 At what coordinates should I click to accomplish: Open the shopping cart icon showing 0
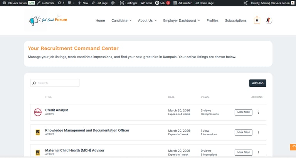pyautogui.click(x=257, y=20)
